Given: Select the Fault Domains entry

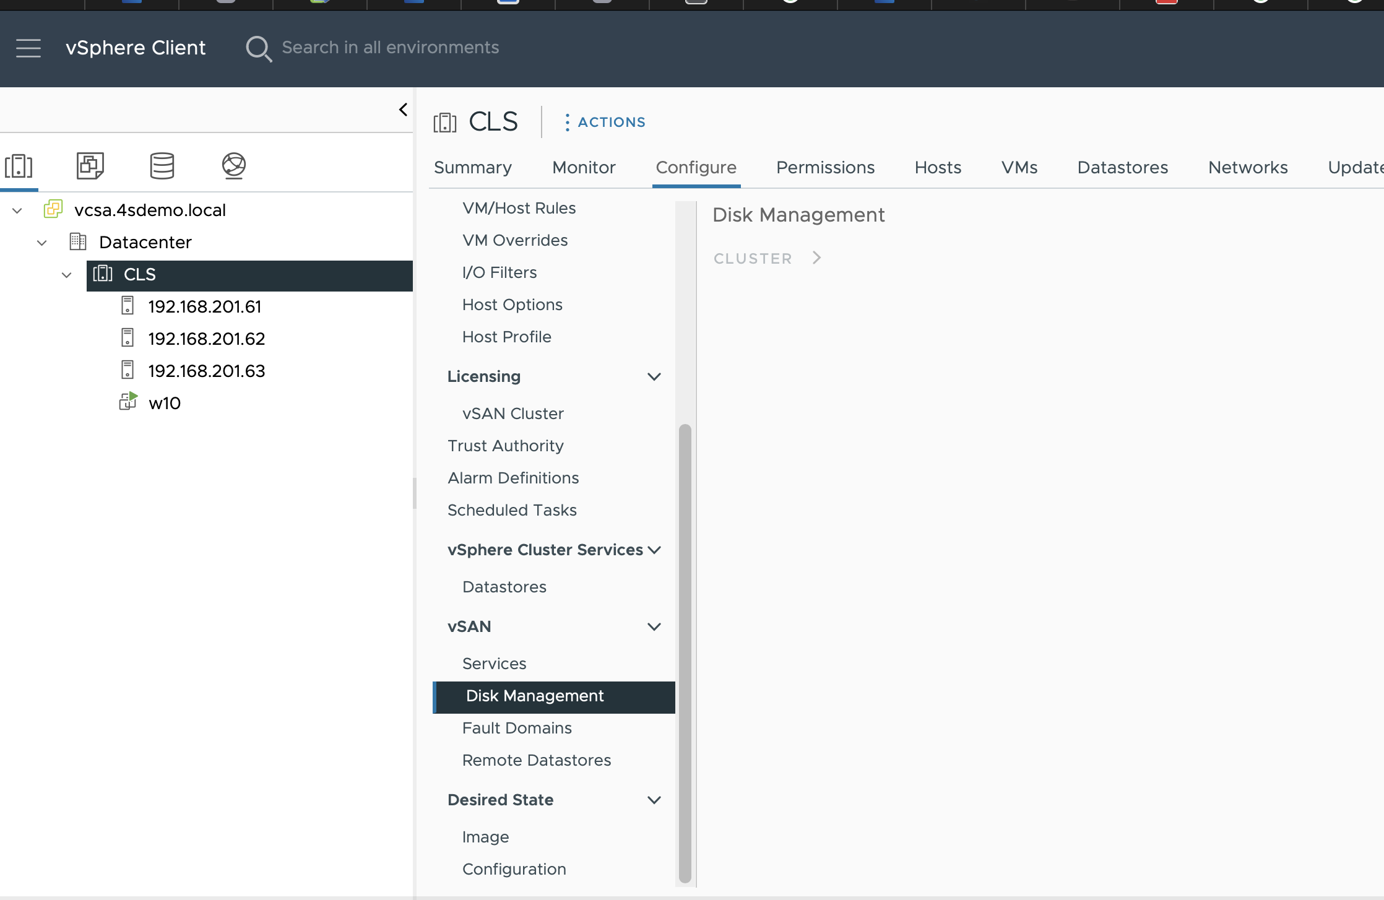Looking at the screenshot, I should pyautogui.click(x=517, y=728).
